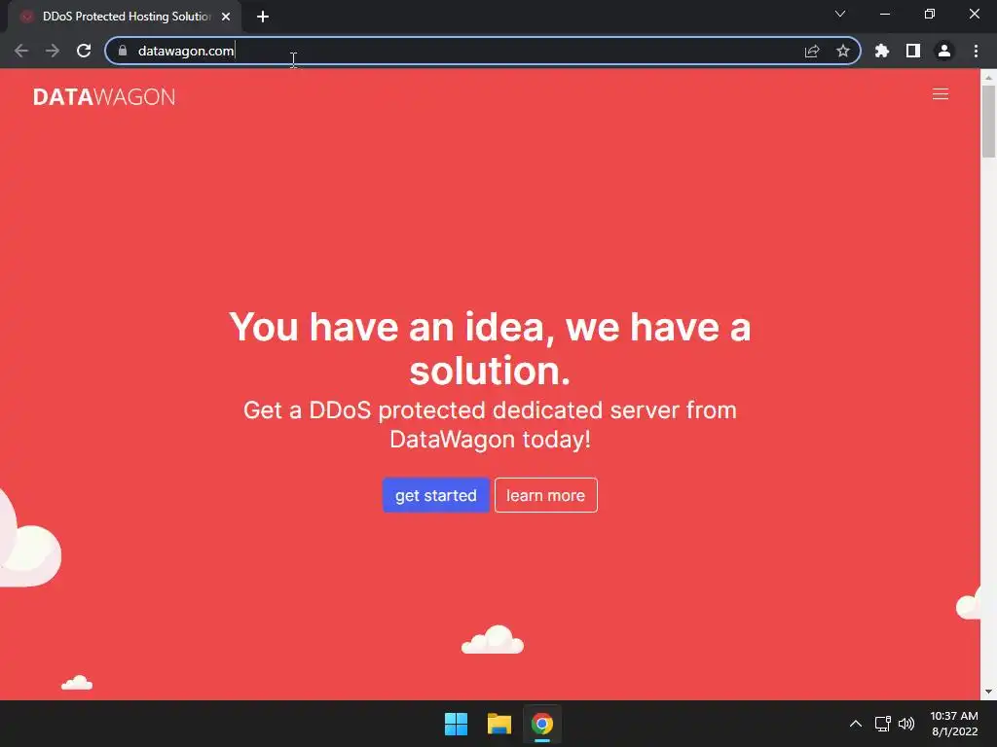Open the Chrome profile avatar

point(944,51)
